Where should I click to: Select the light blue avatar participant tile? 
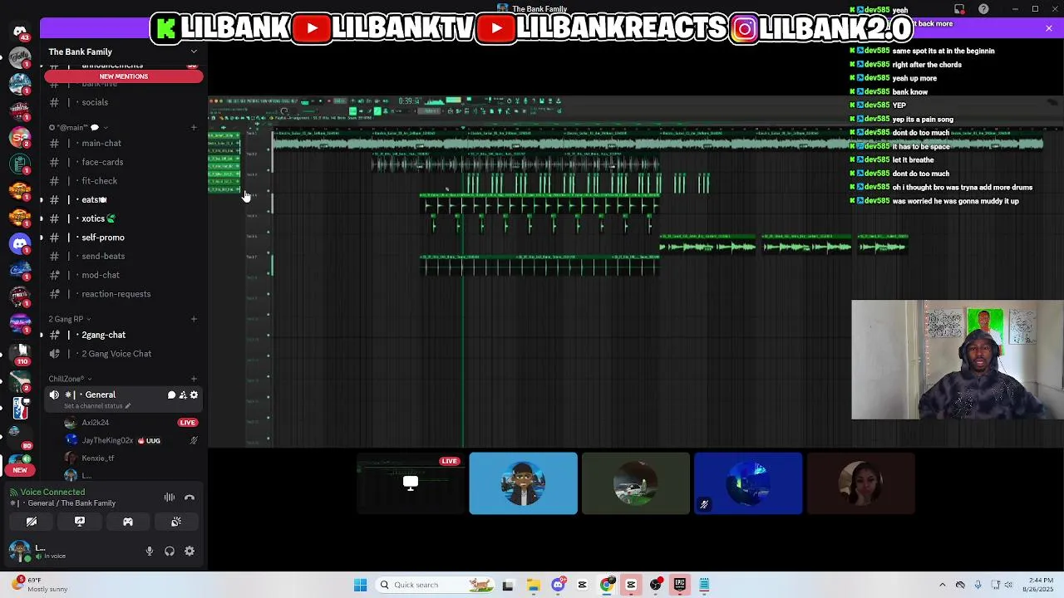523,483
